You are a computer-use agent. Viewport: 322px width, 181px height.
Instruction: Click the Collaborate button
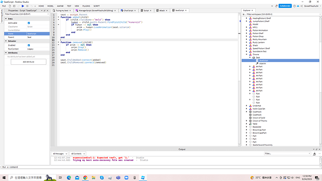[x=285, y=6]
